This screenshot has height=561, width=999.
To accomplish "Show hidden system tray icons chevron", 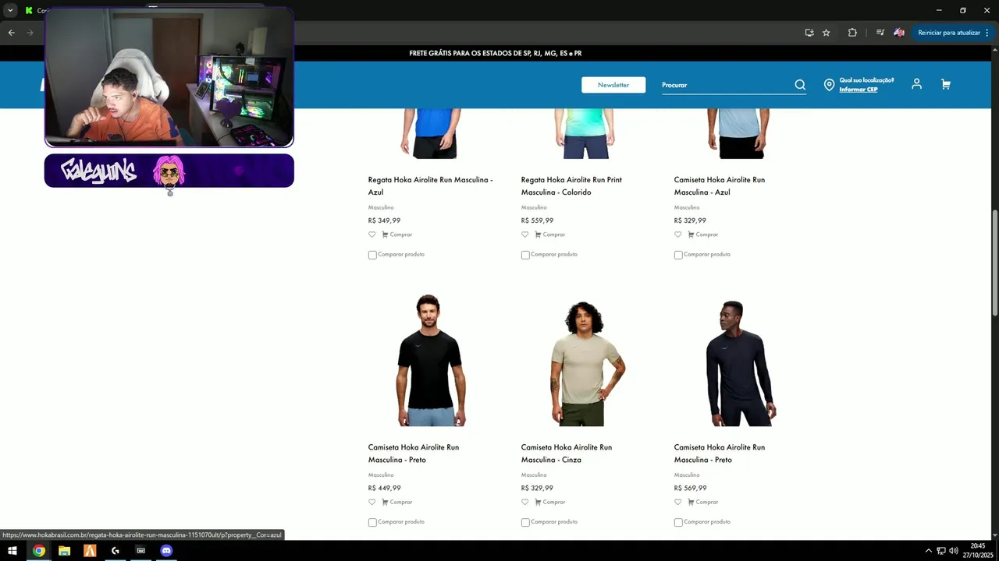I will [928, 551].
